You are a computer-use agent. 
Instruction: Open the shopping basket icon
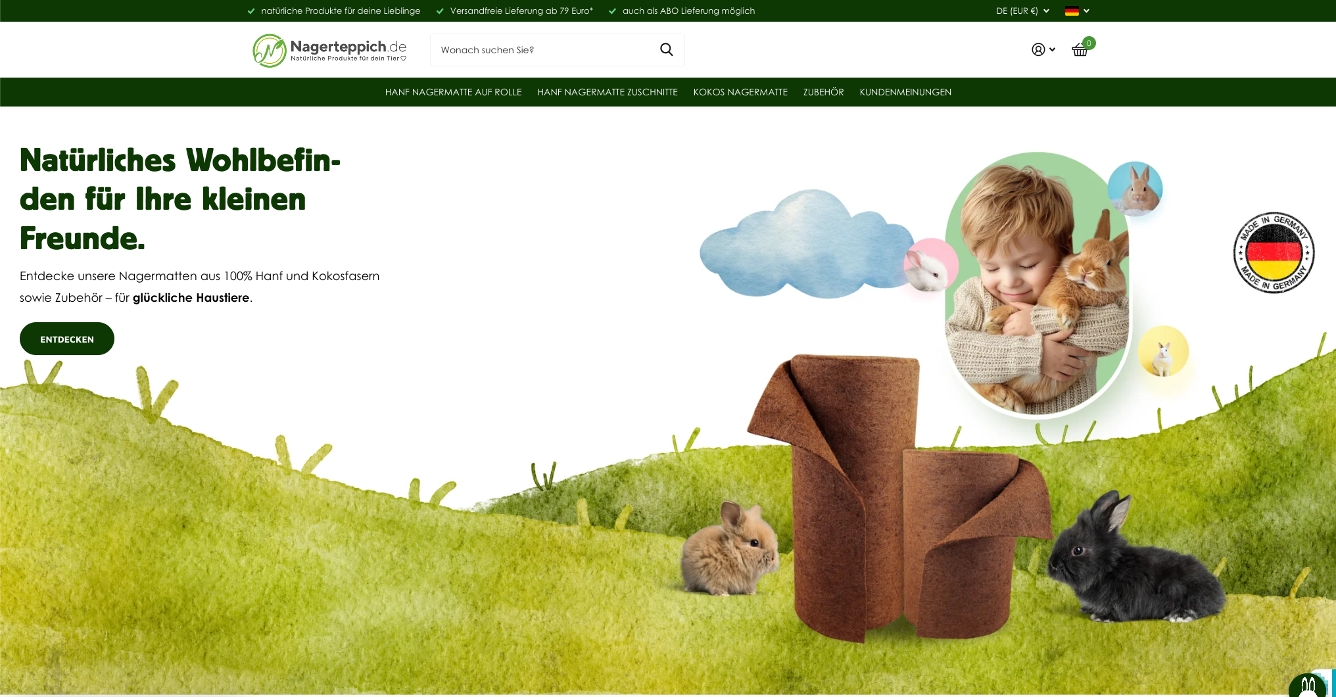point(1080,50)
